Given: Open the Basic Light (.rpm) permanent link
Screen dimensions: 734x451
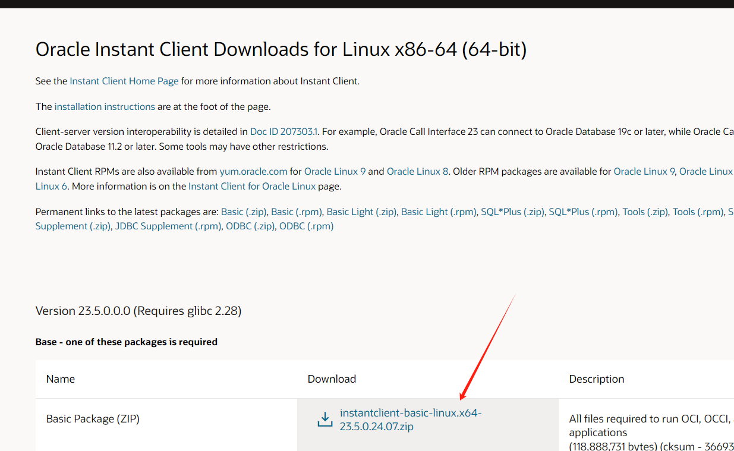Looking at the screenshot, I should [439, 212].
